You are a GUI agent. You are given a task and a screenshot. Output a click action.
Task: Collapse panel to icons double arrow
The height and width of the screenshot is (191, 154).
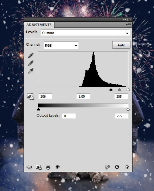coord(124,20)
